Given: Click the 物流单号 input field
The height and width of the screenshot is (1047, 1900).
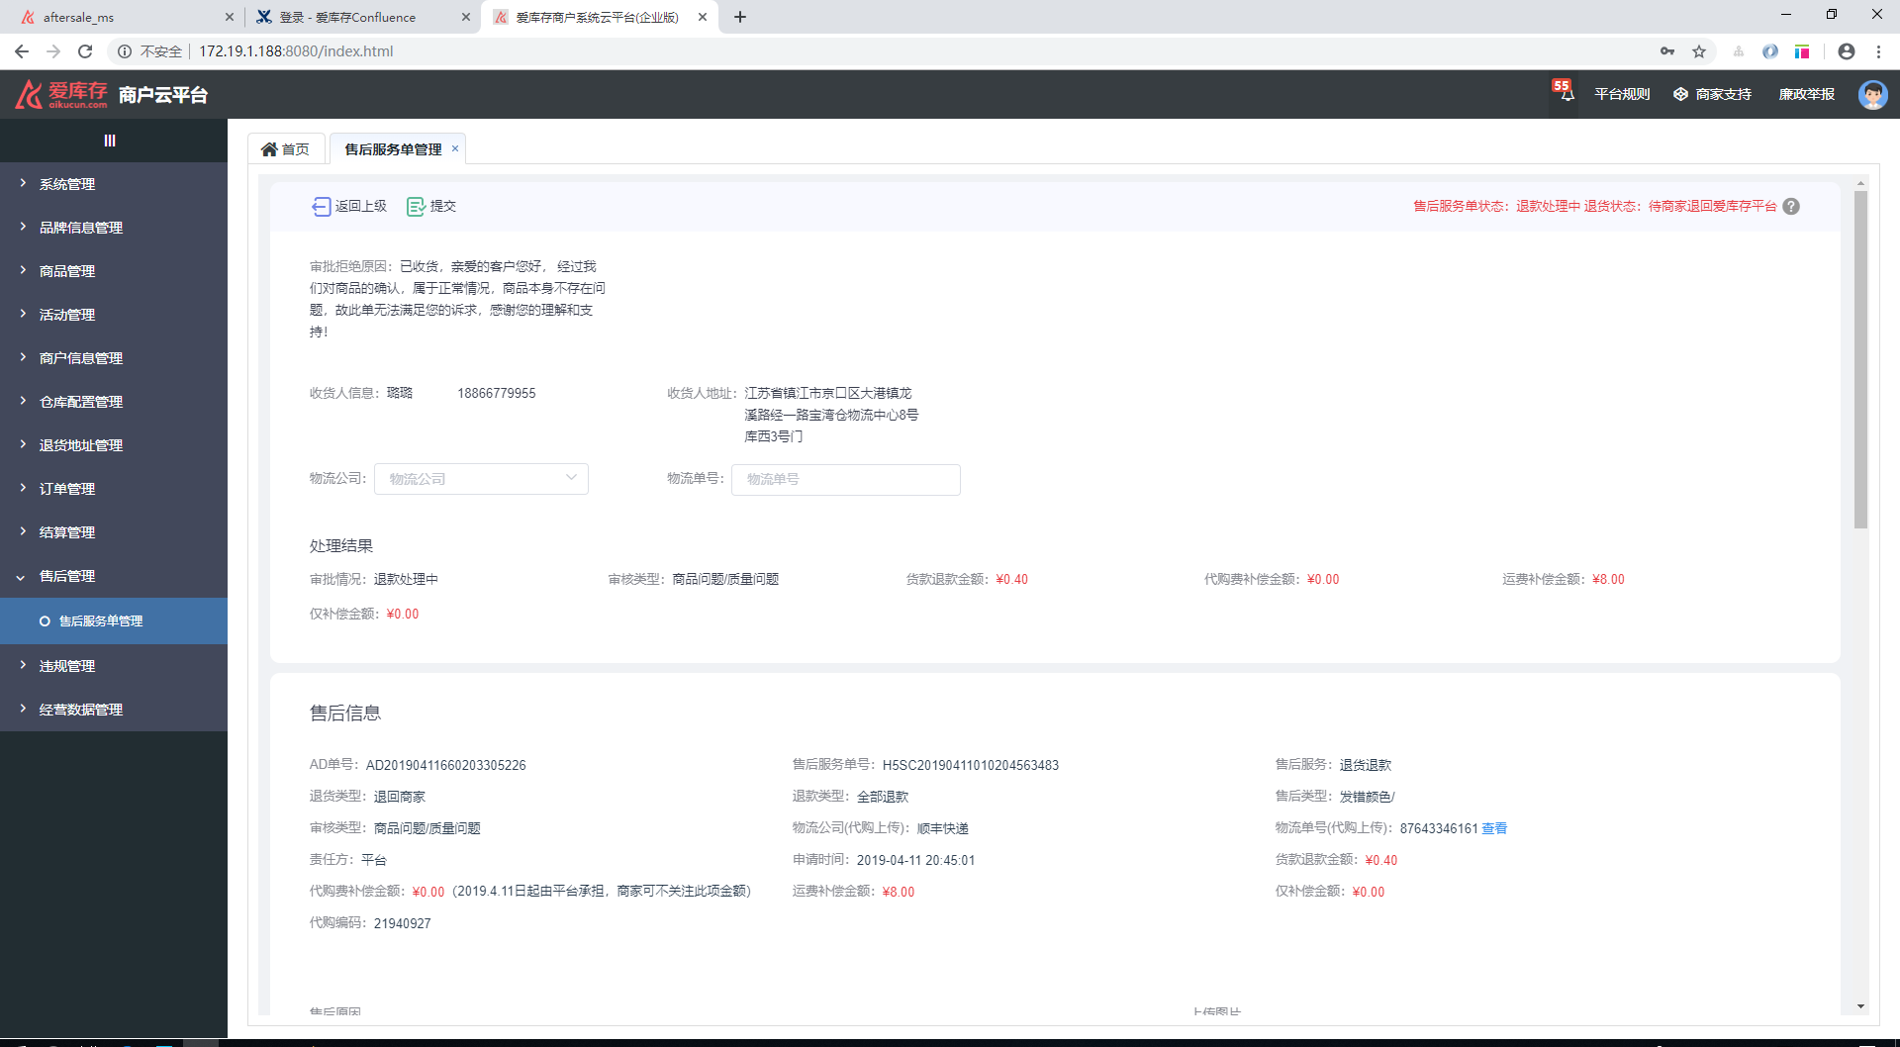Looking at the screenshot, I should [846, 479].
